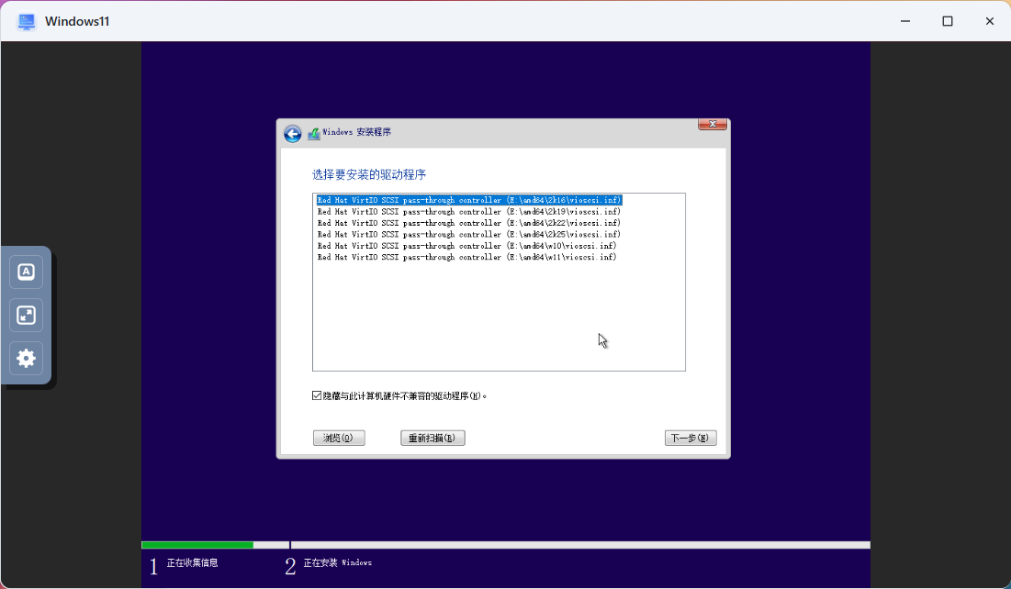Click the heading 选择要安装的驱动程序
1011x589 pixels.
(x=369, y=174)
